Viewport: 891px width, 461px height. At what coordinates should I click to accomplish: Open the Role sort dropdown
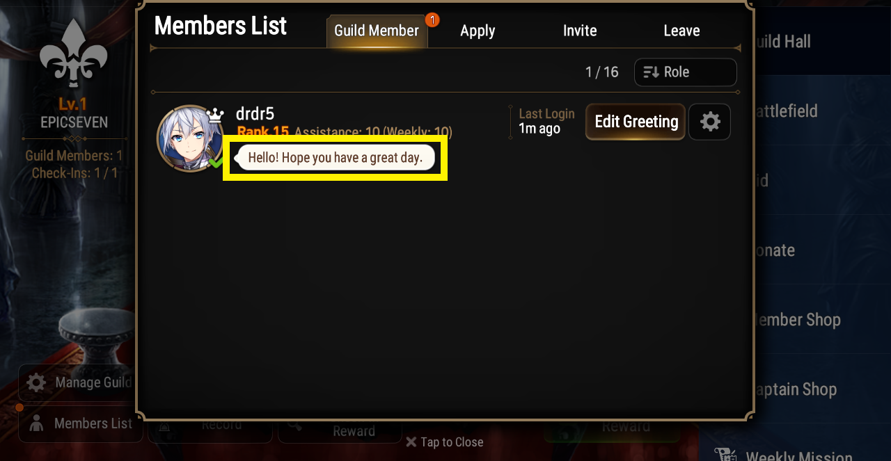[x=685, y=72]
